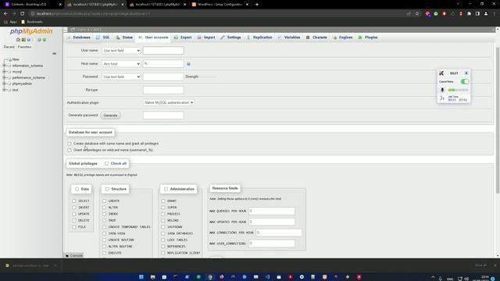Click the navigation settings gear icon in sidebar
The height and width of the screenshot is (281, 500).
point(39,40)
